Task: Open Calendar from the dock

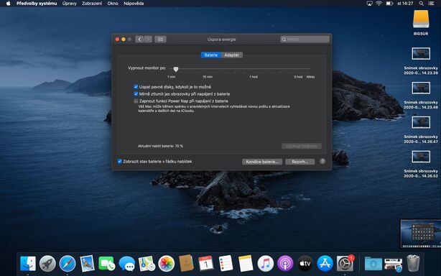Action: click(206, 264)
